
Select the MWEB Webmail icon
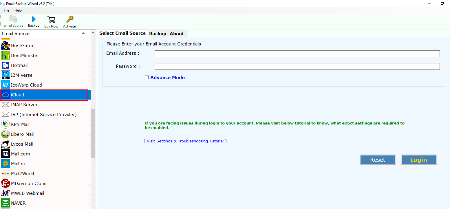coord(6,193)
